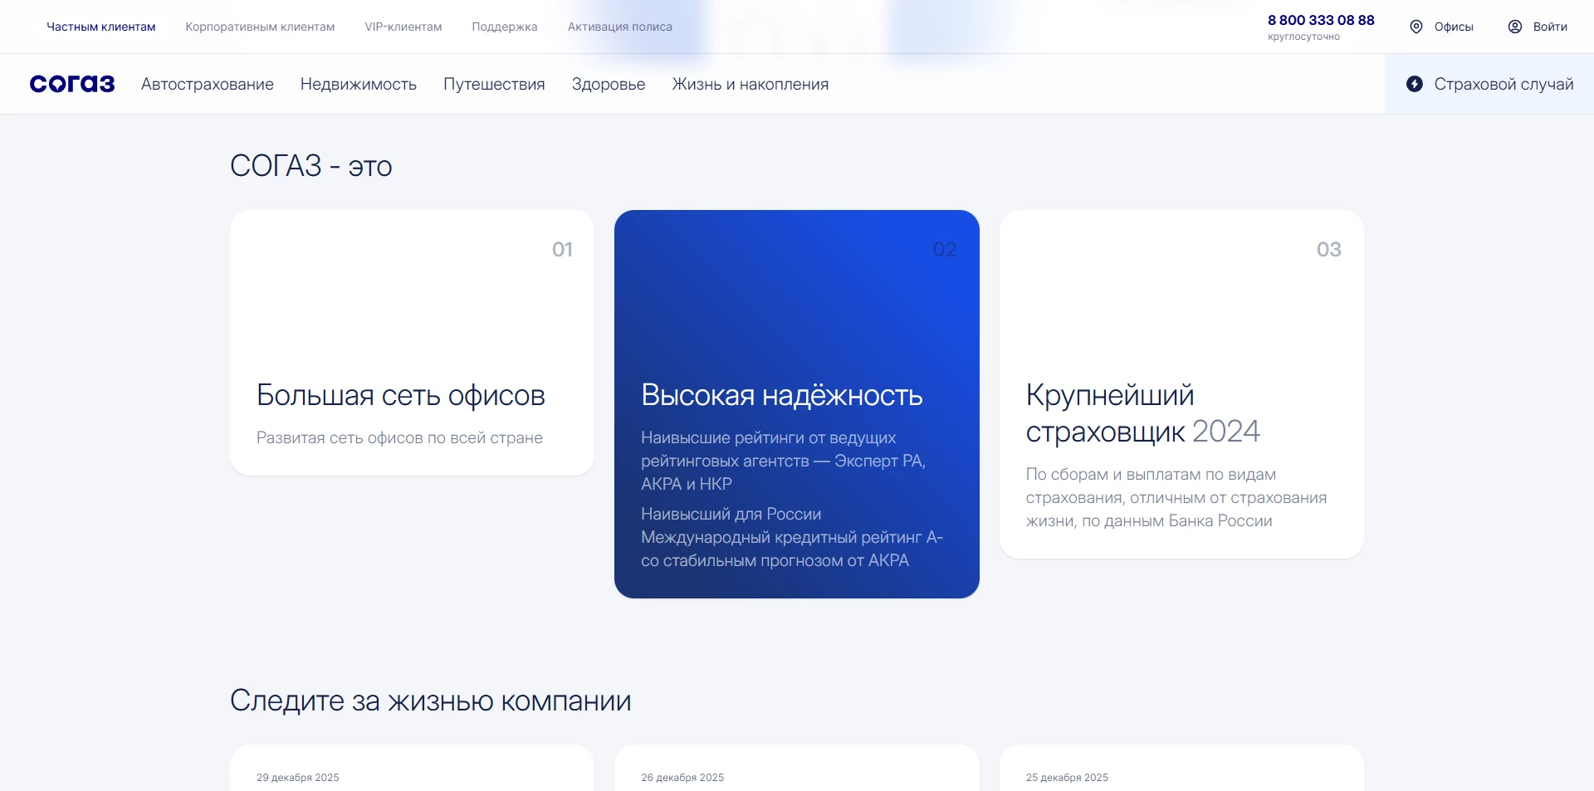Open Жизнь и накопления section
Viewport: 1594px width, 791px height.
[x=751, y=84]
